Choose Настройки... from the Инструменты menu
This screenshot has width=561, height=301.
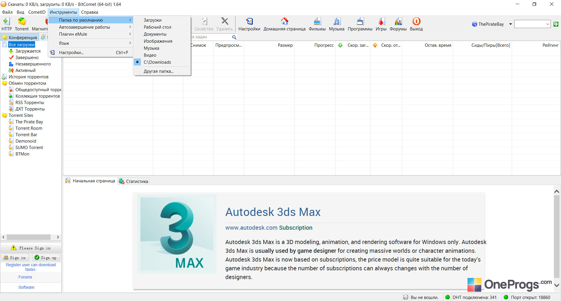tap(91, 53)
